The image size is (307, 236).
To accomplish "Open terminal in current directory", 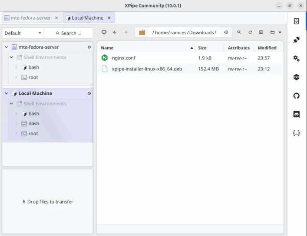I will point(261,32).
